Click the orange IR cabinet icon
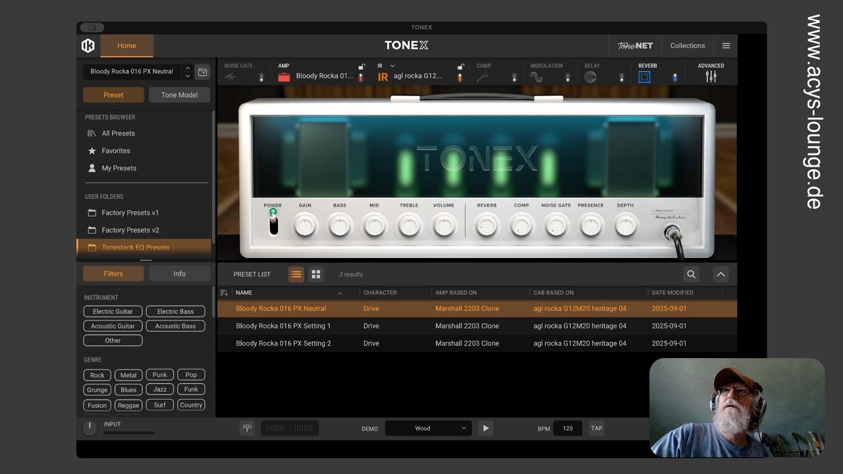The height and width of the screenshot is (474, 843). (x=383, y=77)
